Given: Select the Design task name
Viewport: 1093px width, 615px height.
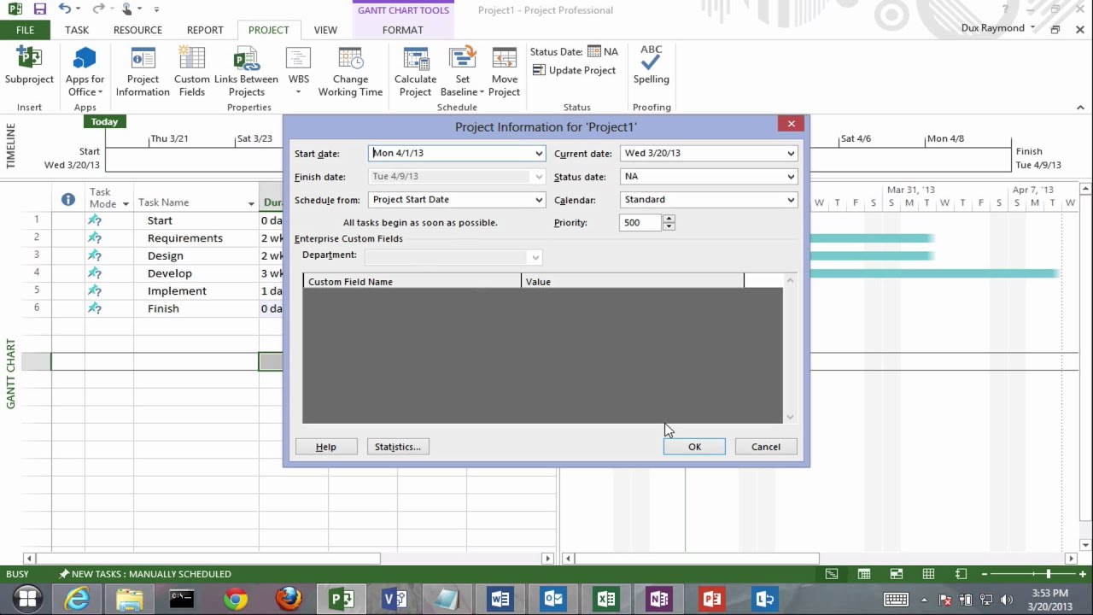Looking at the screenshot, I should (165, 256).
